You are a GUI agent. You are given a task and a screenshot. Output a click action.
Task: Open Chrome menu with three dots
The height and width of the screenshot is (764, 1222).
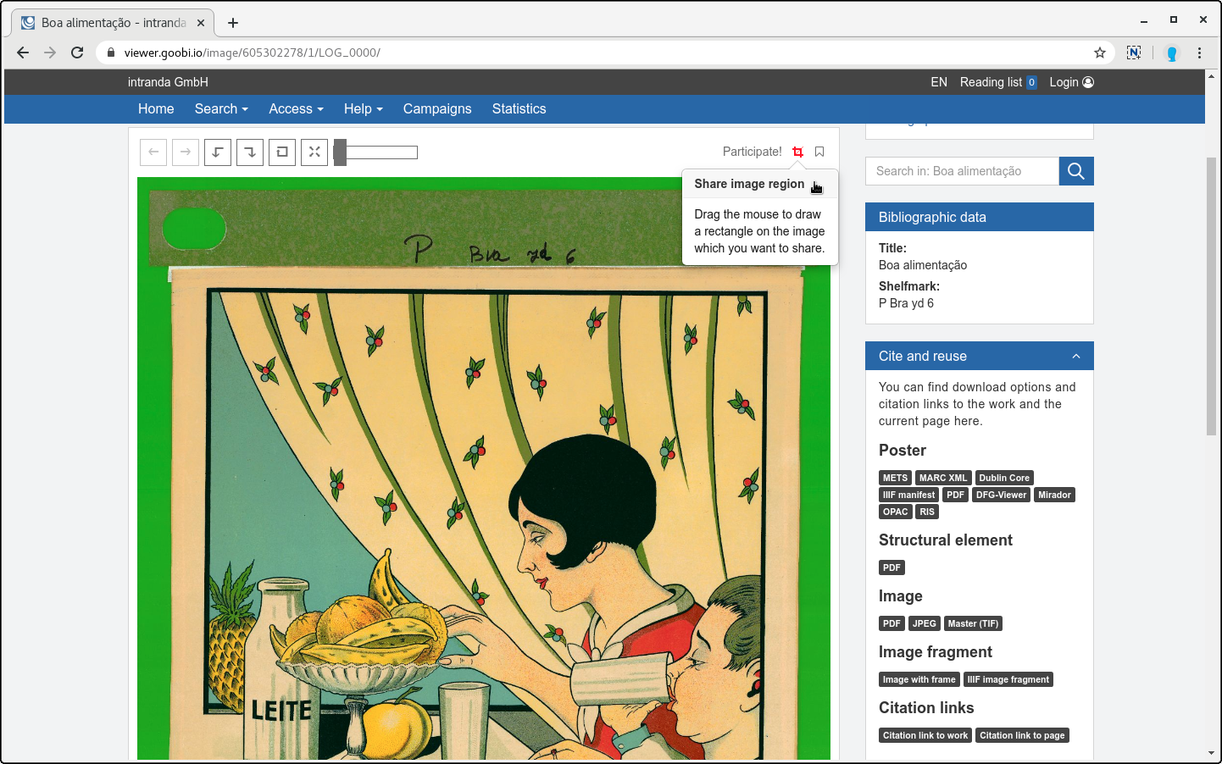click(1199, 53)
